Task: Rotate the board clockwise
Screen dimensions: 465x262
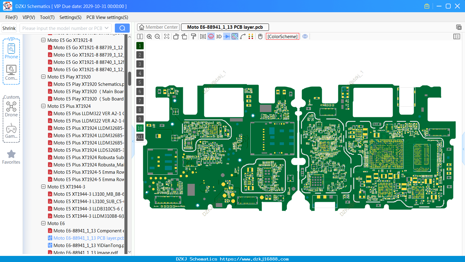Action: pyautogui.click(x=184, y=37)
